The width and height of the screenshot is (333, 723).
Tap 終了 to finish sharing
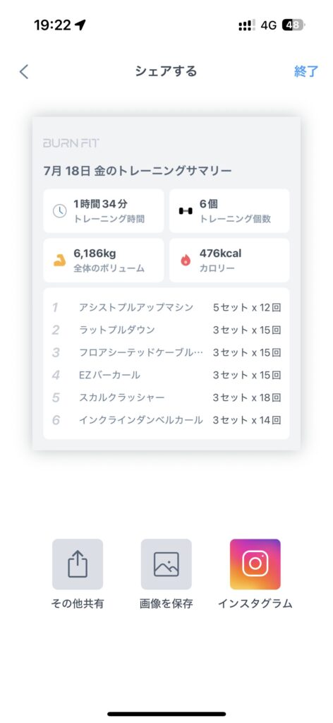(x=305, y=71)
